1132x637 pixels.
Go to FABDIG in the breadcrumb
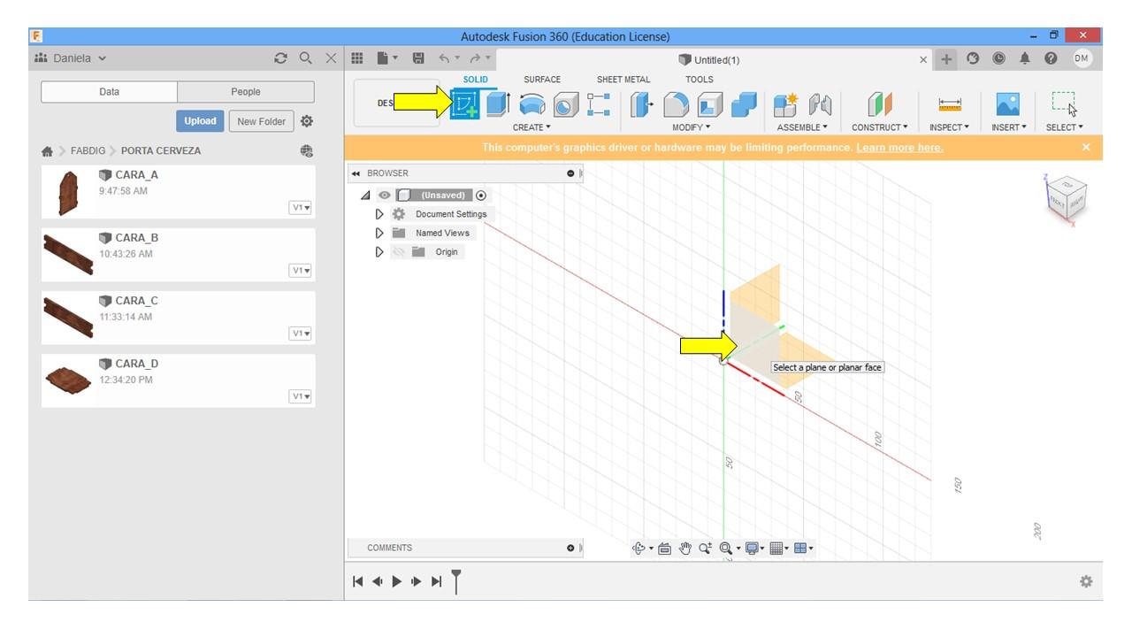pos(88,151)
